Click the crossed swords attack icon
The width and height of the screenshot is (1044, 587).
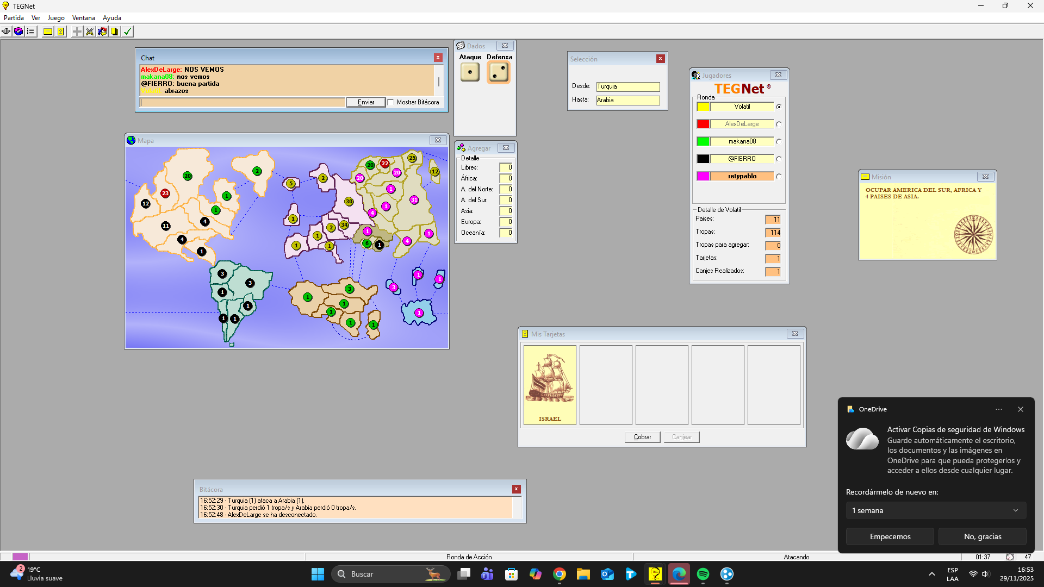pos(90,32)
